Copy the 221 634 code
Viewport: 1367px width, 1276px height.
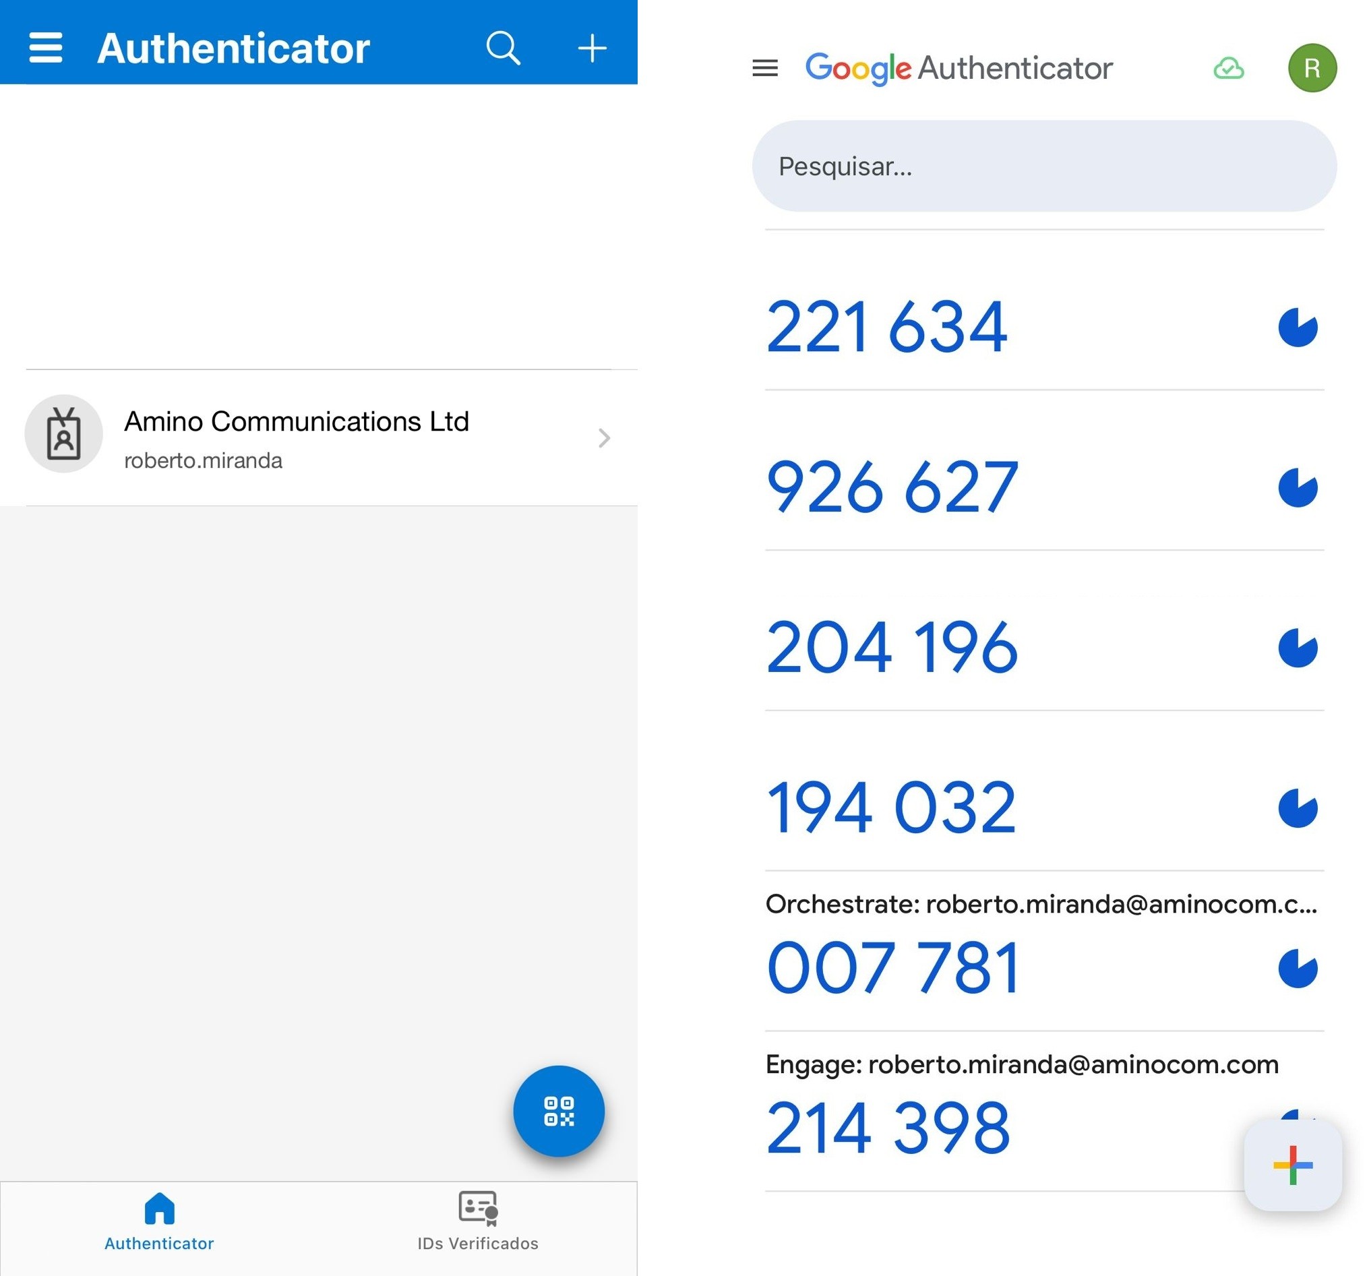(x=886, y=327)
